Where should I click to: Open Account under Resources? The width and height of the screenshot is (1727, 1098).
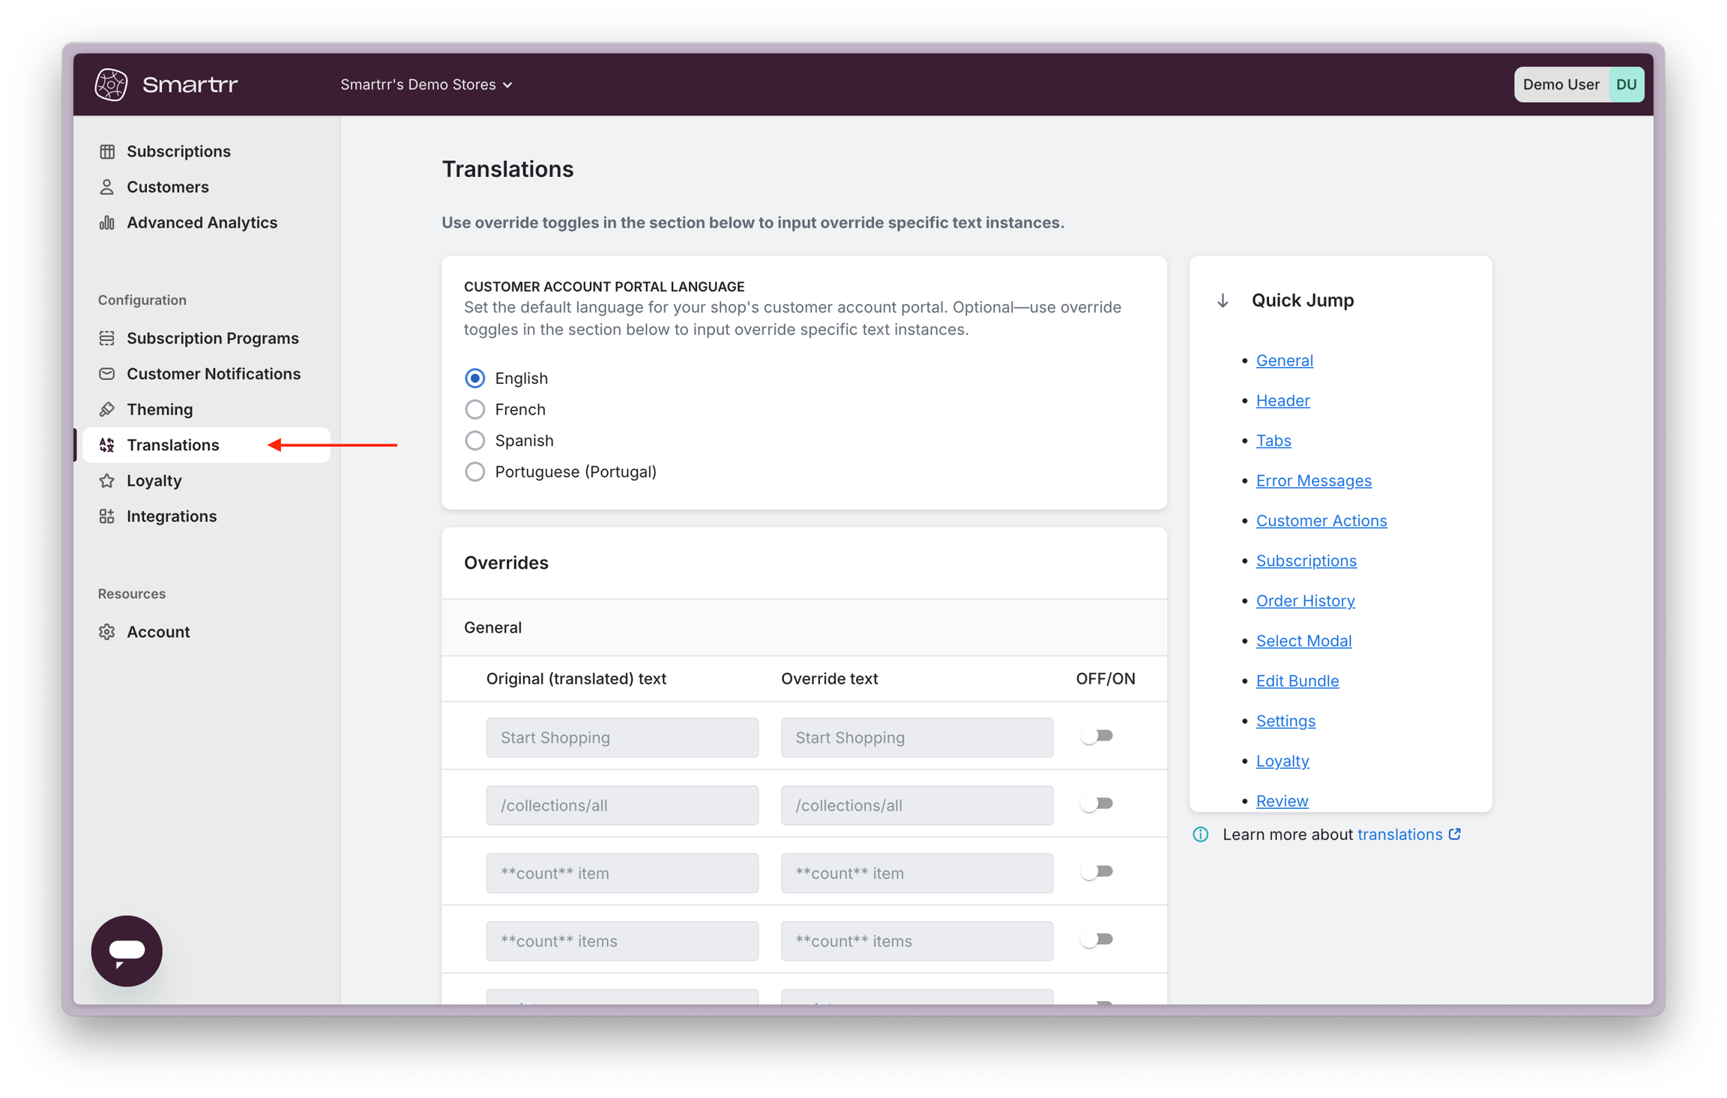158,632
